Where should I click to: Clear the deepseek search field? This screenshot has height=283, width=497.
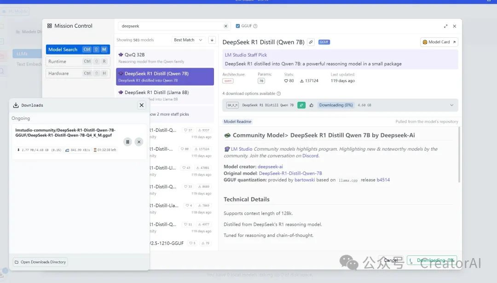tap(225, 26)
